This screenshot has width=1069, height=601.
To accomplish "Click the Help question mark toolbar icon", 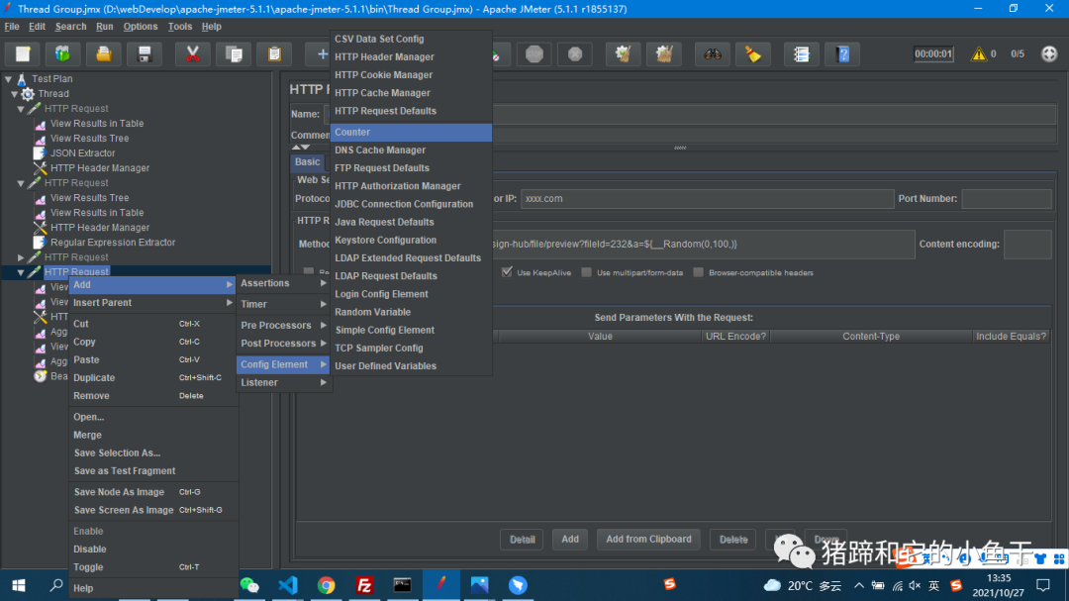I will 842,53.
